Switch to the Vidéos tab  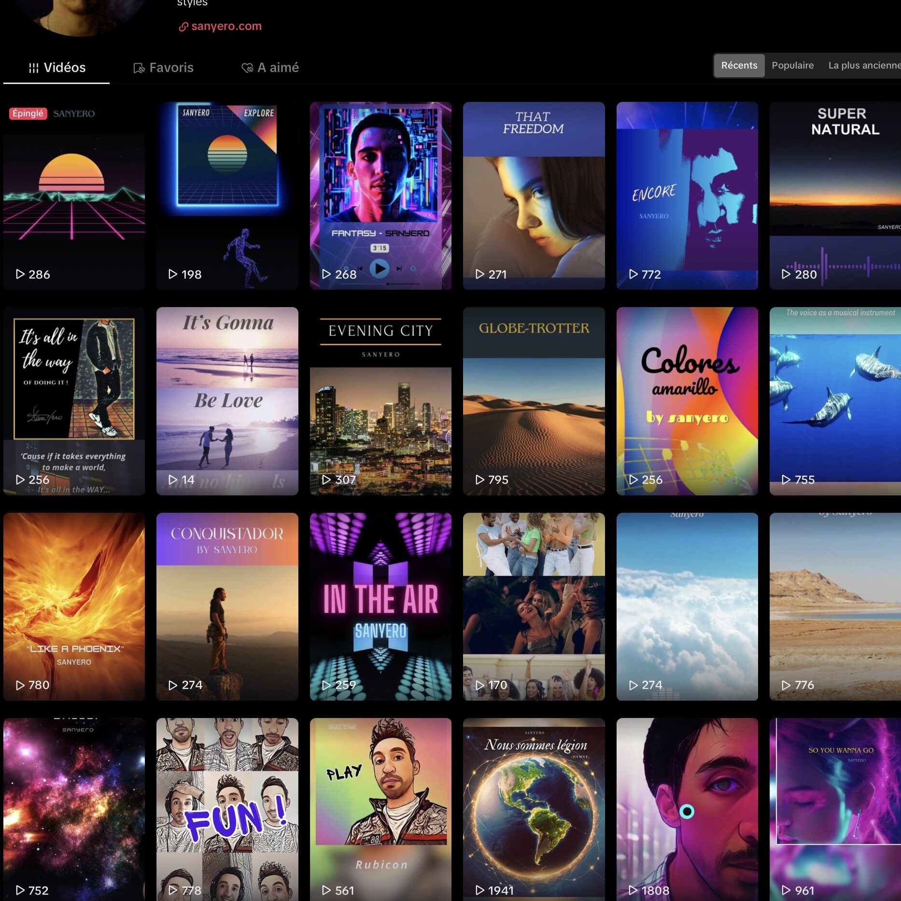click(x=57, y=68)
